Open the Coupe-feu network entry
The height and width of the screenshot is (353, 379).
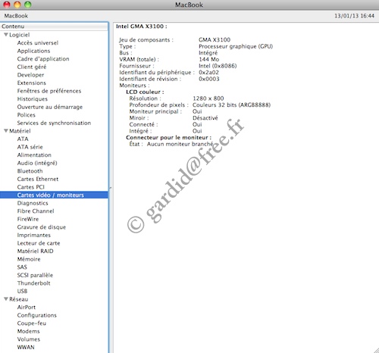pos(32,323)
